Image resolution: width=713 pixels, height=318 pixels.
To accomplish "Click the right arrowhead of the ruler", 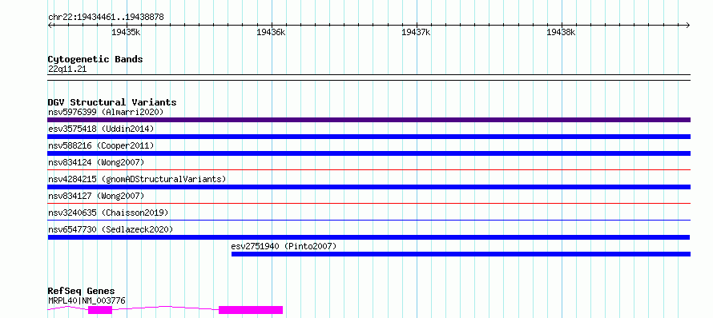I will pos(688,25).
